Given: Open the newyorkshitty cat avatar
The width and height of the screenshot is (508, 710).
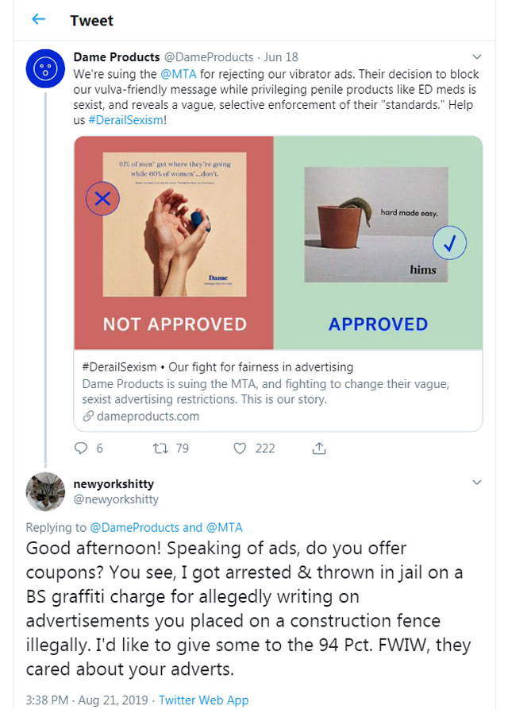Looking at the screenshot, I should [45, 491].
